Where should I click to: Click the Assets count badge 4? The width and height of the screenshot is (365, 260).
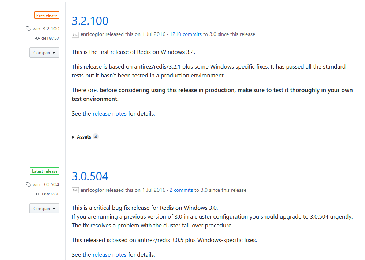[96, 137]
